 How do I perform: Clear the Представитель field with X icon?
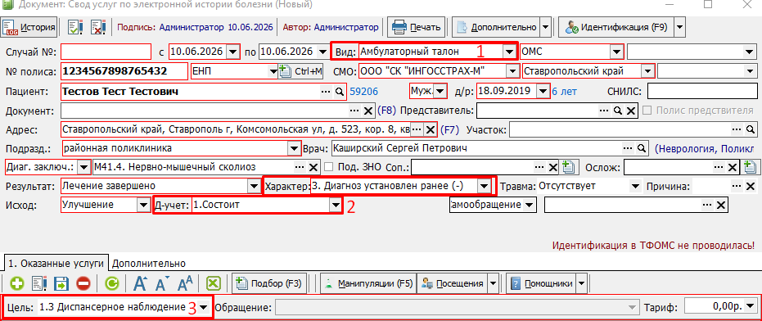(x=630, y=111)
